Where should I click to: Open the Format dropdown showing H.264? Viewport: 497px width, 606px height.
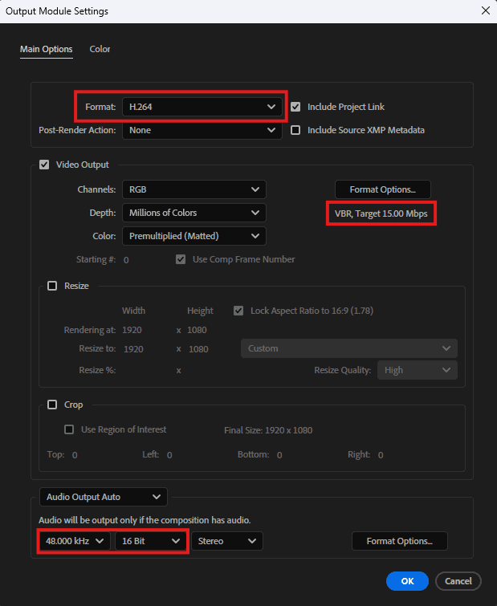pos(202,107)
